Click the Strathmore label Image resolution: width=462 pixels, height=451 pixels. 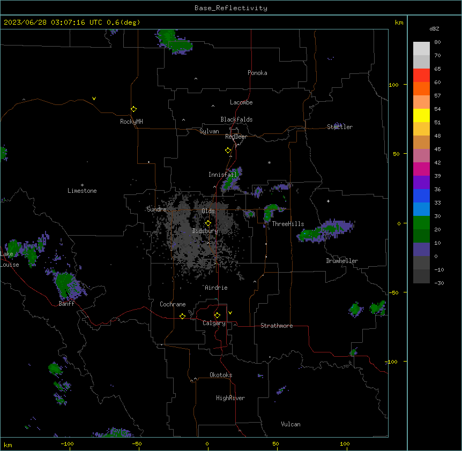click(x=277, y=326)
